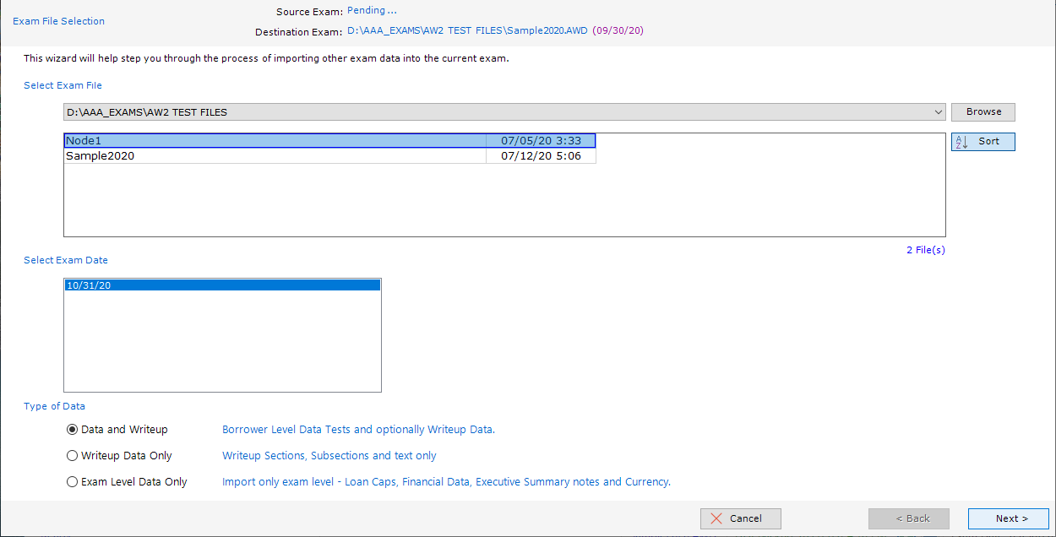Click the destination exam file path link
Image resolution: width=1056 pixels, height=537 pixels.
(x=469, y=31)
